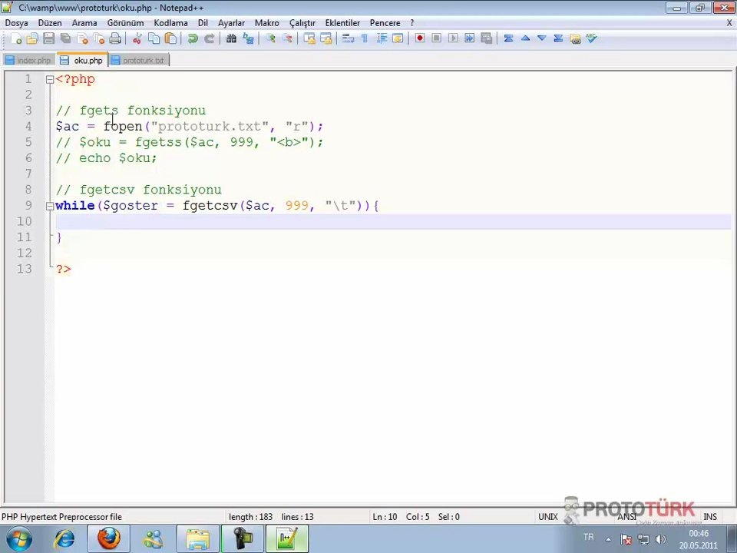Open the question mark help menu
737x553 pixels.
point(412,23)
